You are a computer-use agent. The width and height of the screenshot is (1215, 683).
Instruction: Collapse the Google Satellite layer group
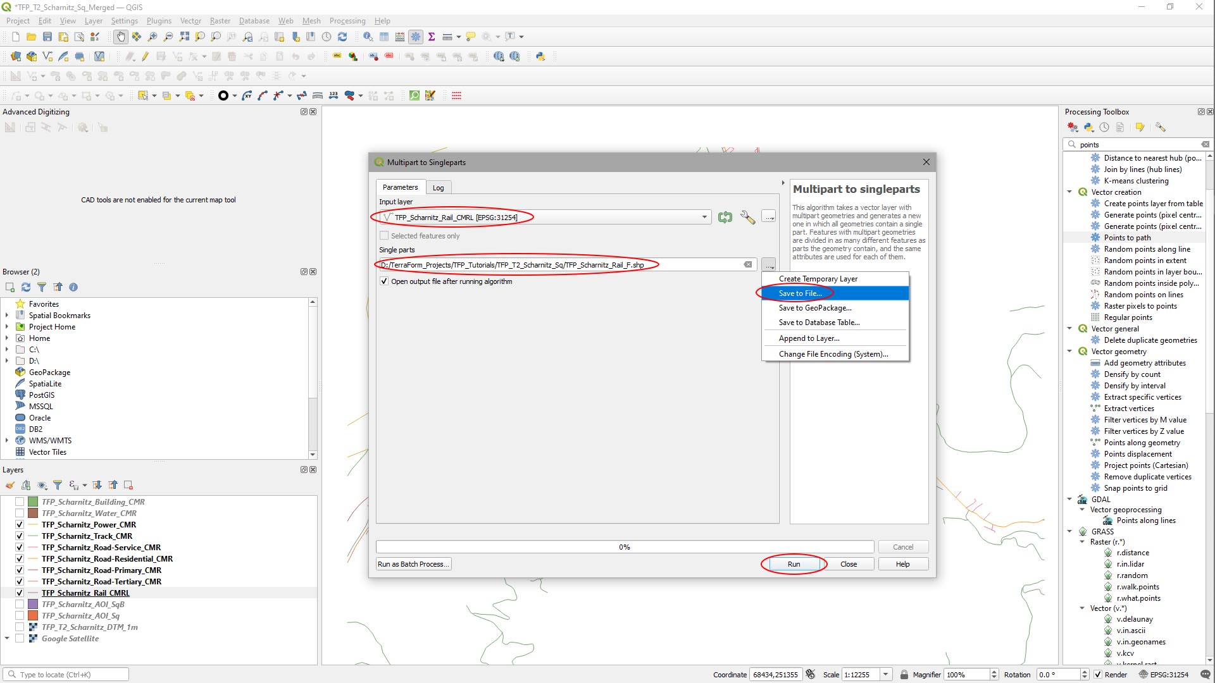(x=7, y=638)
